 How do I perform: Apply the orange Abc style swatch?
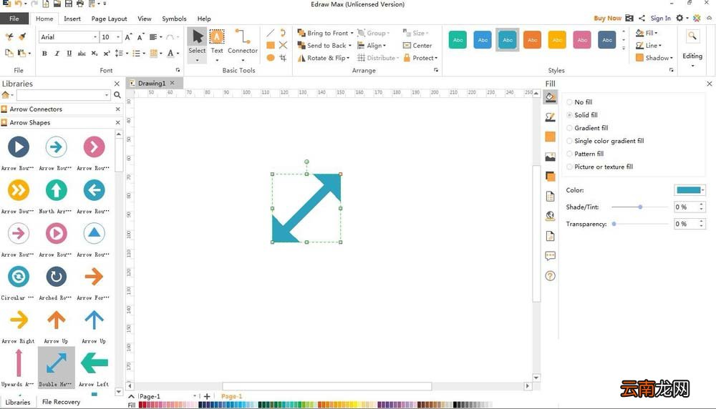pyautogui.click(x=532, y=40)
